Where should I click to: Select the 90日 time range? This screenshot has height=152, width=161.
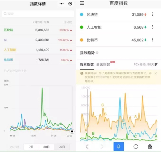(x=62, y=147)
